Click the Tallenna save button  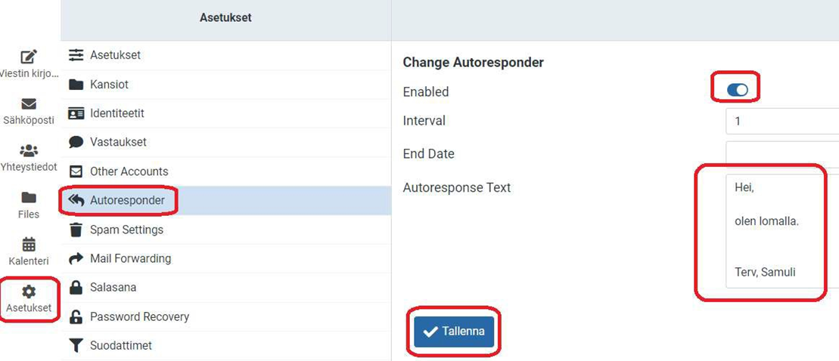(x=454, y=332)
